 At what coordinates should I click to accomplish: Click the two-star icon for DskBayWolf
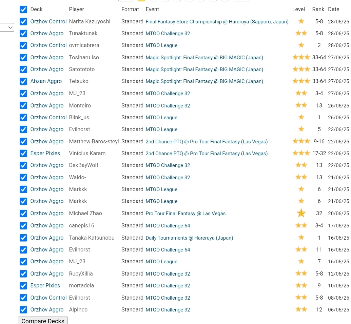coord(301,165)
